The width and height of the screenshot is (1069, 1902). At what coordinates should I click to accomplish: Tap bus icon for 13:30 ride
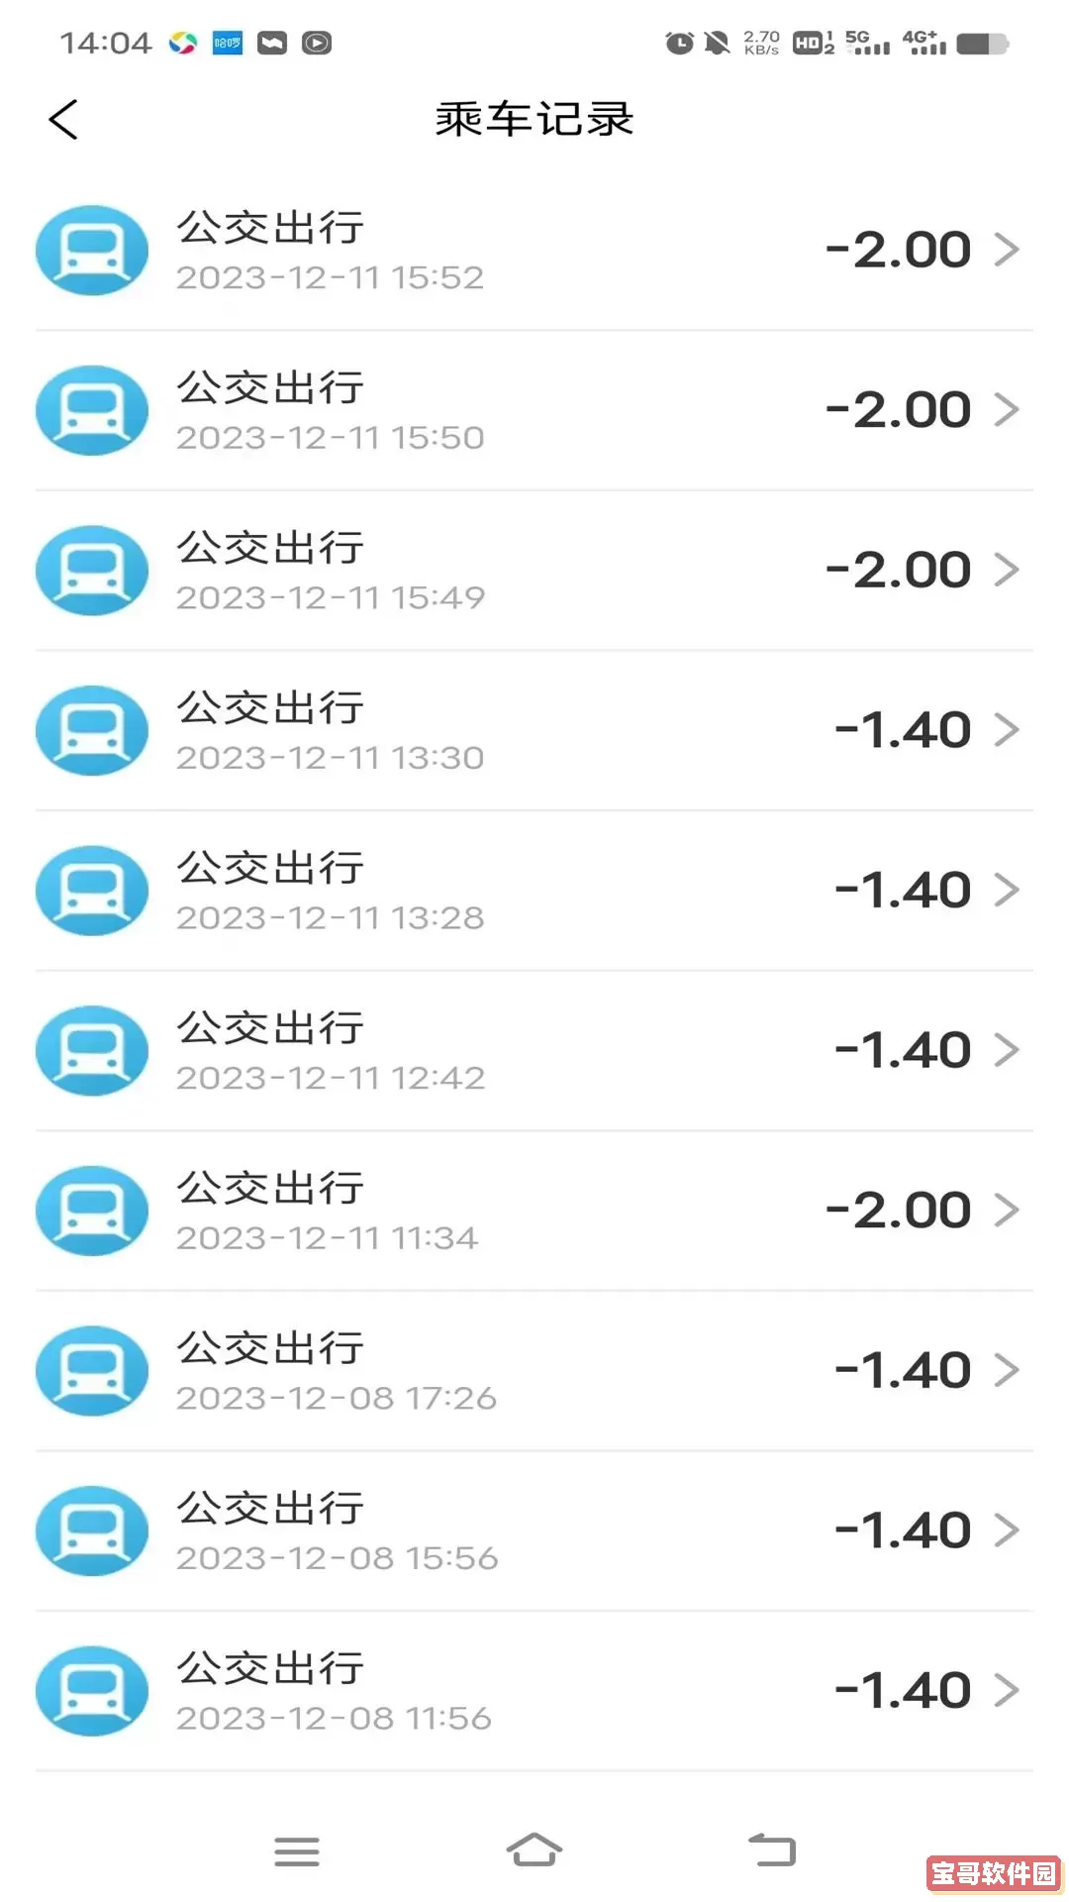[x=92, y=731]
